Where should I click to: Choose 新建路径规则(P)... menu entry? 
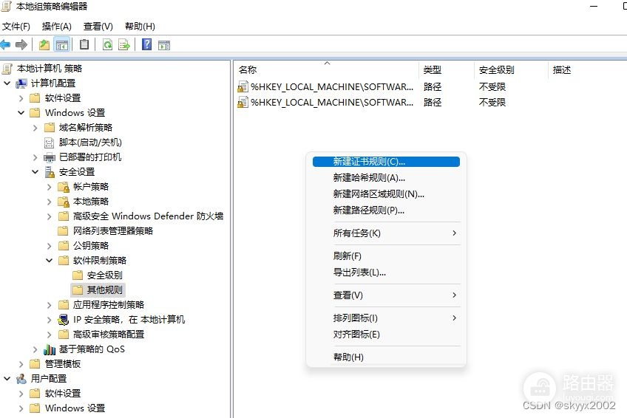[386, 210]
